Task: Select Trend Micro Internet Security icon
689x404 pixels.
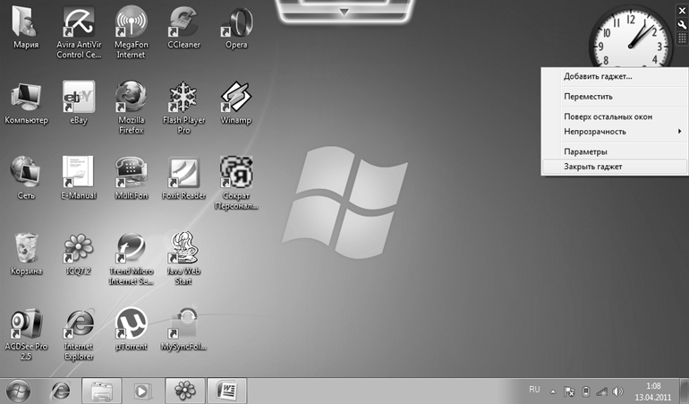Action: coord(131,258)
